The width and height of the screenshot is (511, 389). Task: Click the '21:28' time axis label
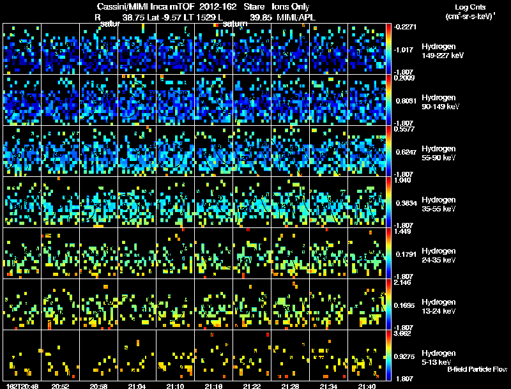pos(291,386)
